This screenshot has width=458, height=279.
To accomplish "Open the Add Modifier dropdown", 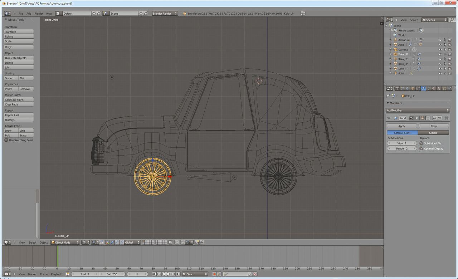I will [x=418, y=110].
